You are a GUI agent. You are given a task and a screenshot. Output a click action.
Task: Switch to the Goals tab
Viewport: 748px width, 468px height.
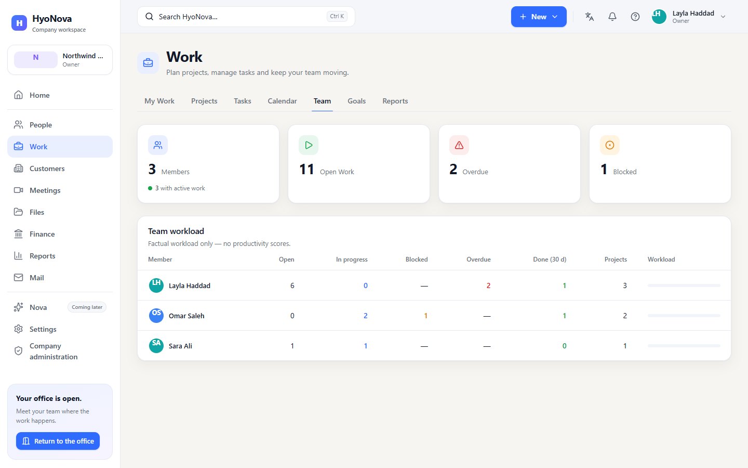357,101
